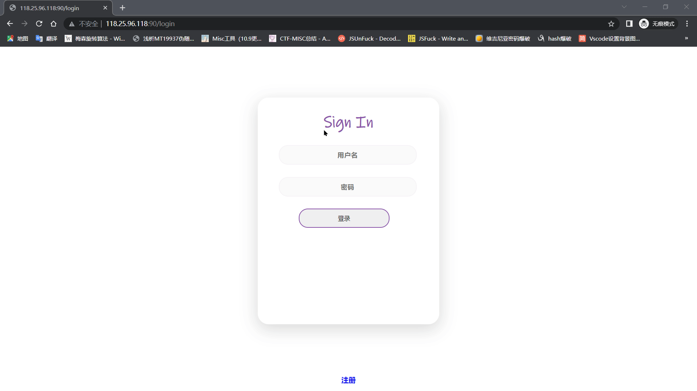Go to the browser home page icon
This screenshot has width=697, height=391.
54,24
